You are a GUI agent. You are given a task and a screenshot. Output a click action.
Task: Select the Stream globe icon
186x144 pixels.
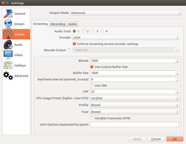coord(8,24)
